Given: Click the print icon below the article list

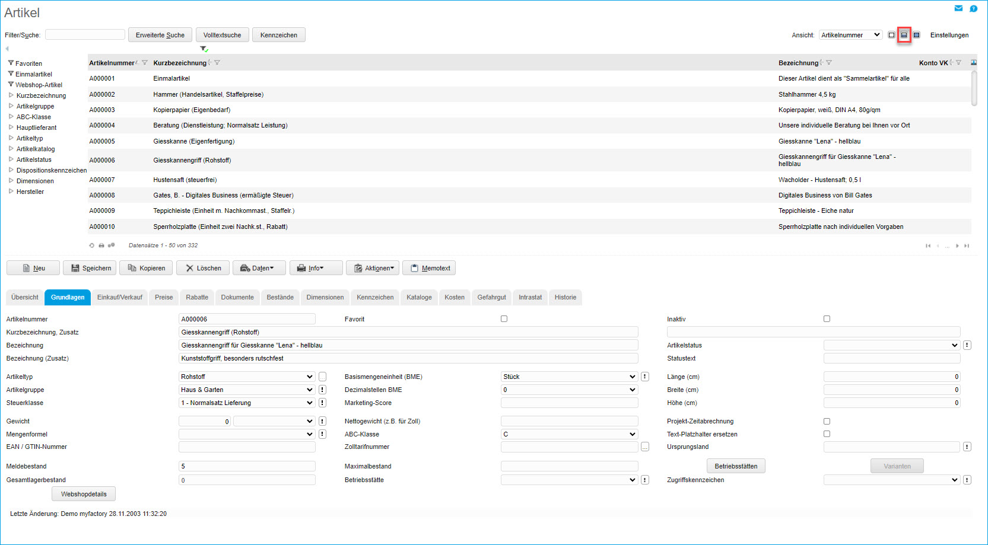Looking at the screenshot, I should 101,246.
